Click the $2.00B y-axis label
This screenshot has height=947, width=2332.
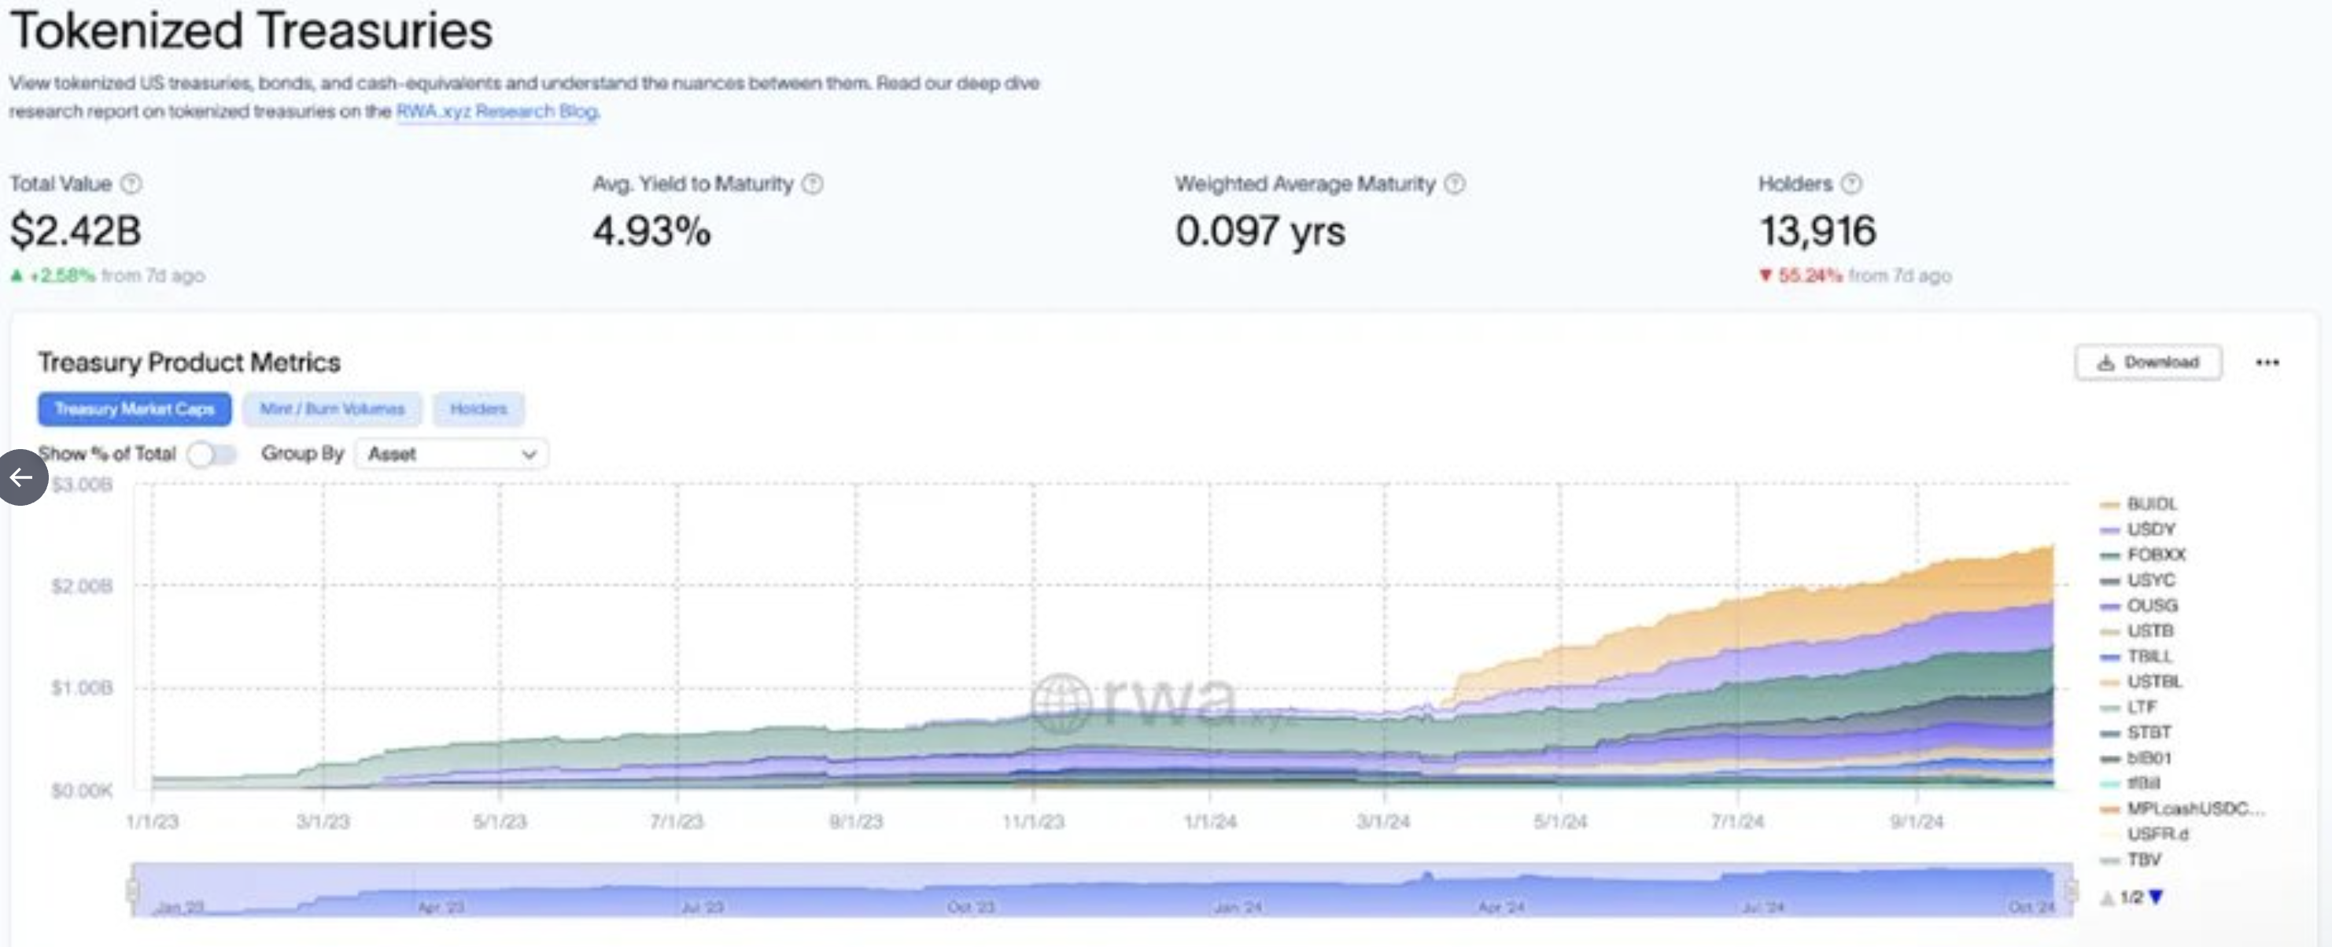point(82,587)
